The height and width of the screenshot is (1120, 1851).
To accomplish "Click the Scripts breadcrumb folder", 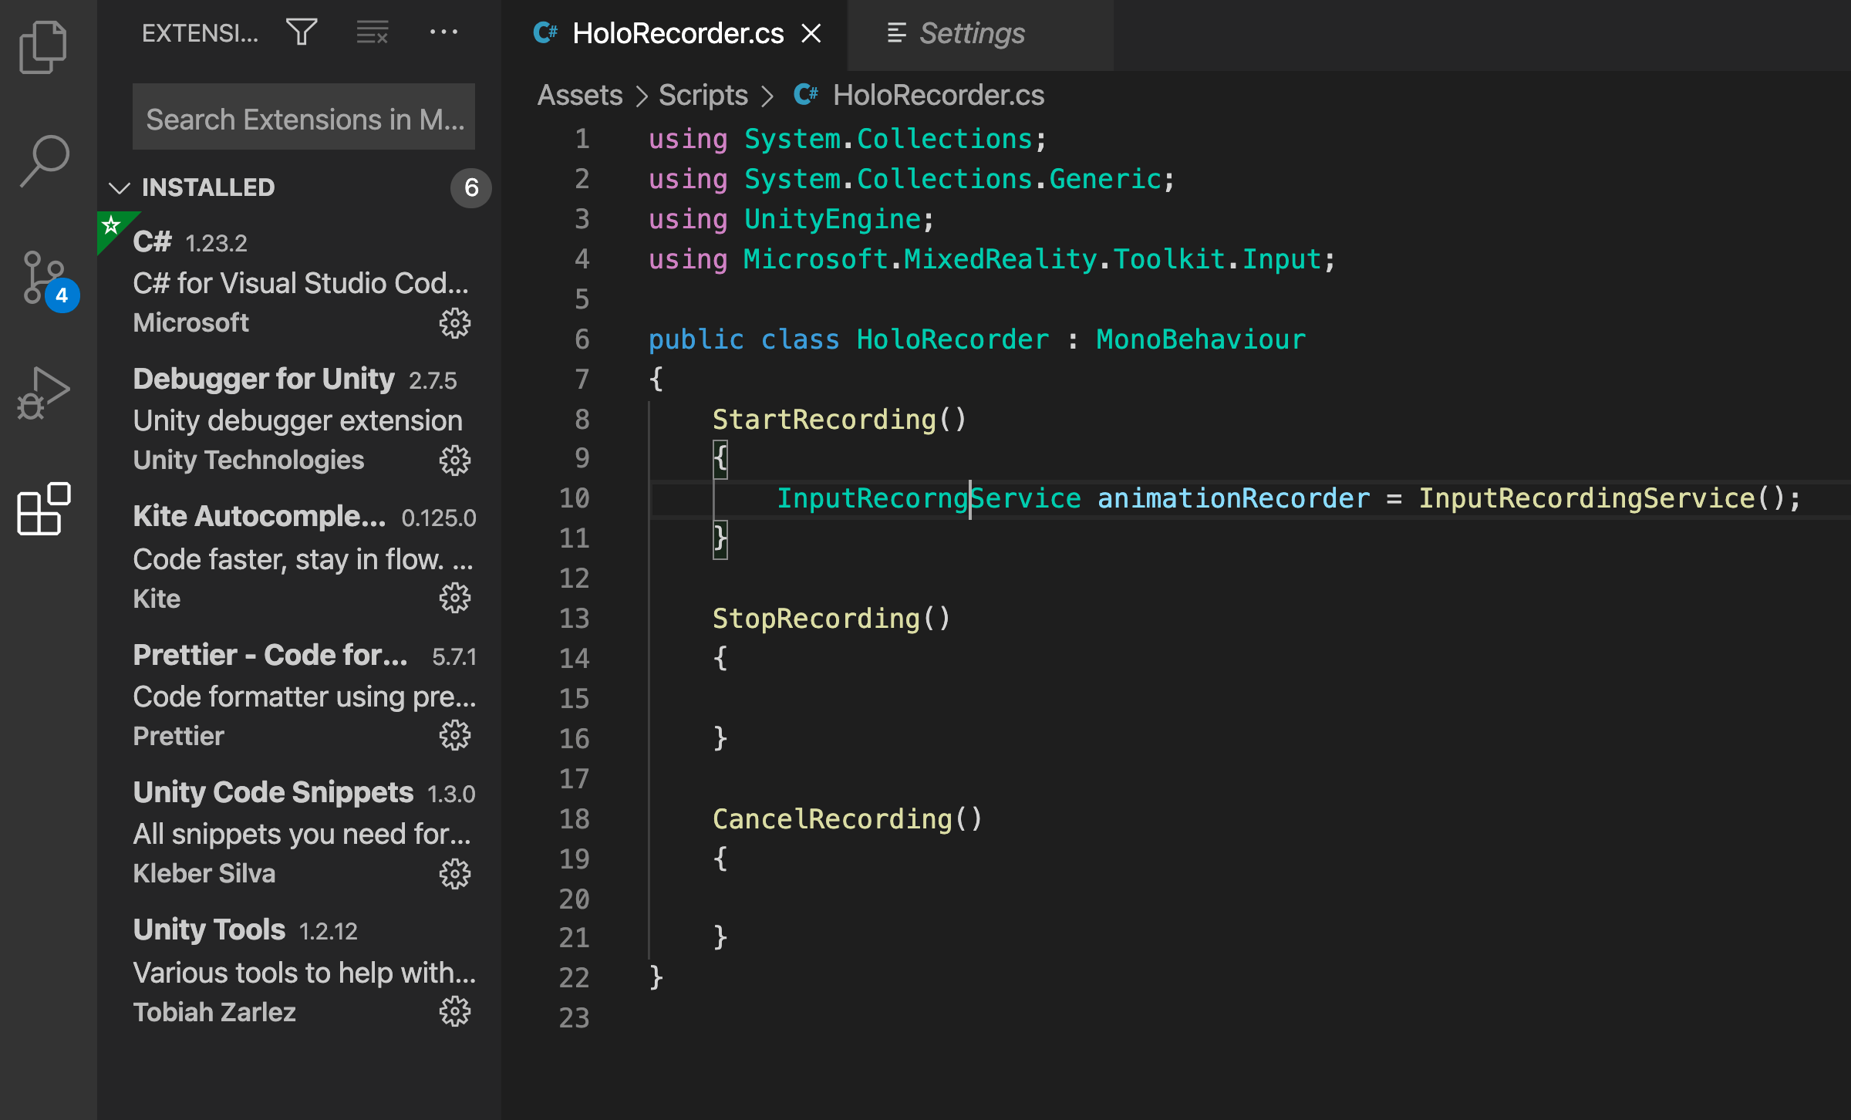I will tap(703, 95).
